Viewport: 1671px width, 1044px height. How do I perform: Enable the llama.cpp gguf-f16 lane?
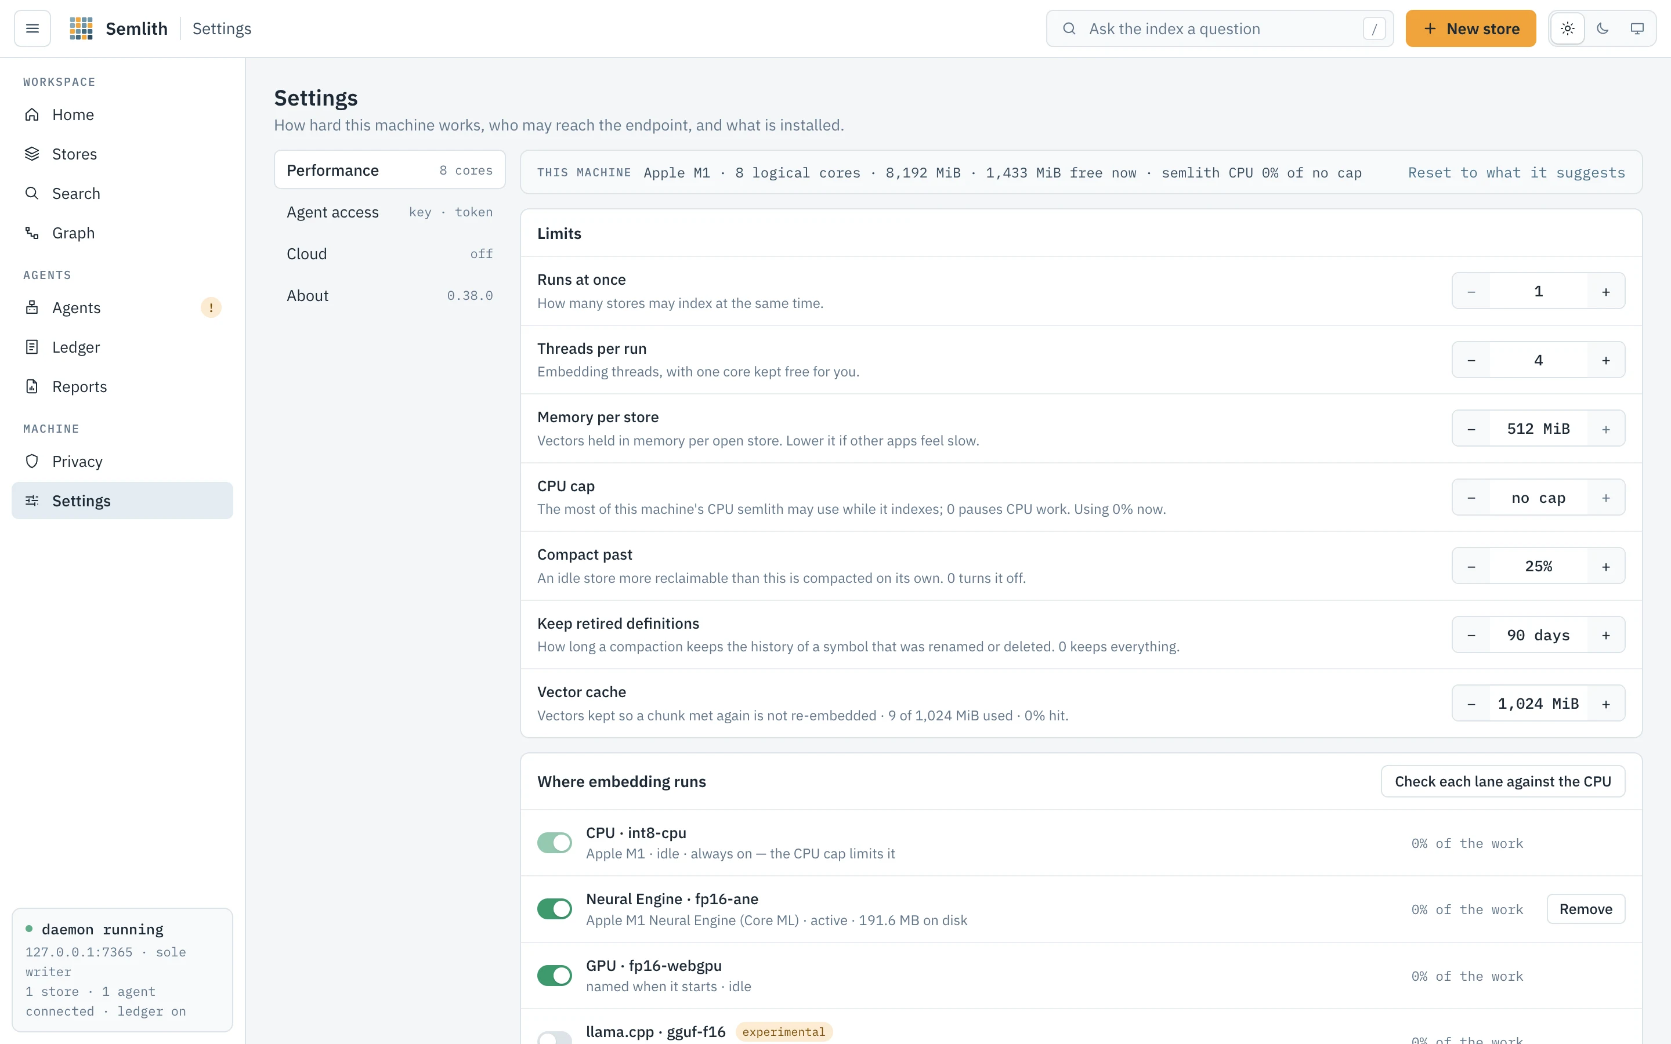555,1038
